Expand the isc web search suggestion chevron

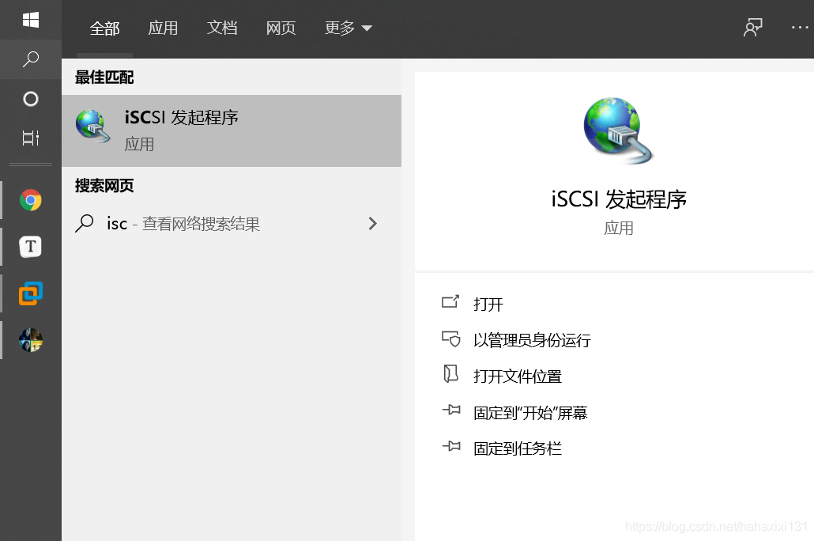[x=372, y=224]
